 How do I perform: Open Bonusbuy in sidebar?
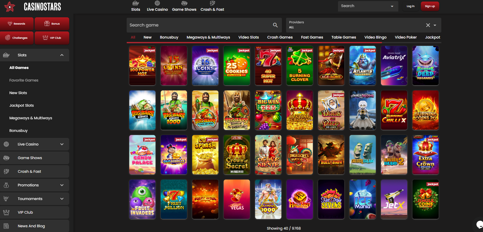[18, 131]
